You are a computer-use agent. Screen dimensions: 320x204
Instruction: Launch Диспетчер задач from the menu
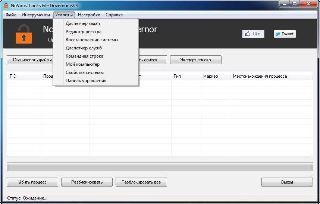coord(95,23)
